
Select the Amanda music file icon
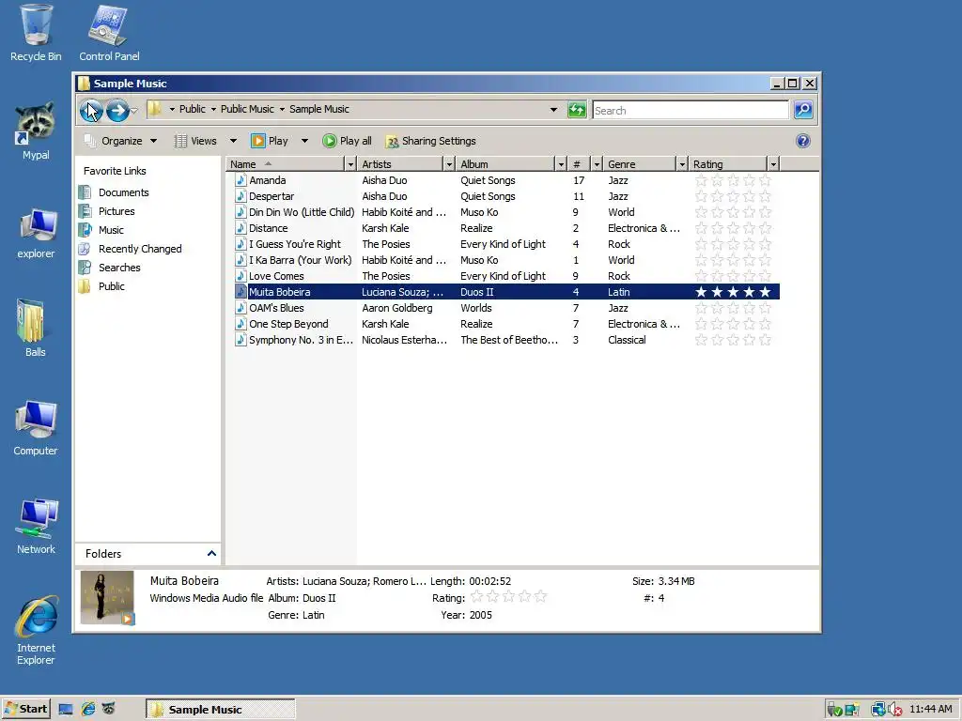pyautogui.click(x=240, y=180)
